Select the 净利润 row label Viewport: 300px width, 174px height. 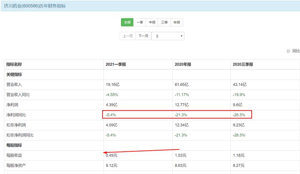[12, 105]
